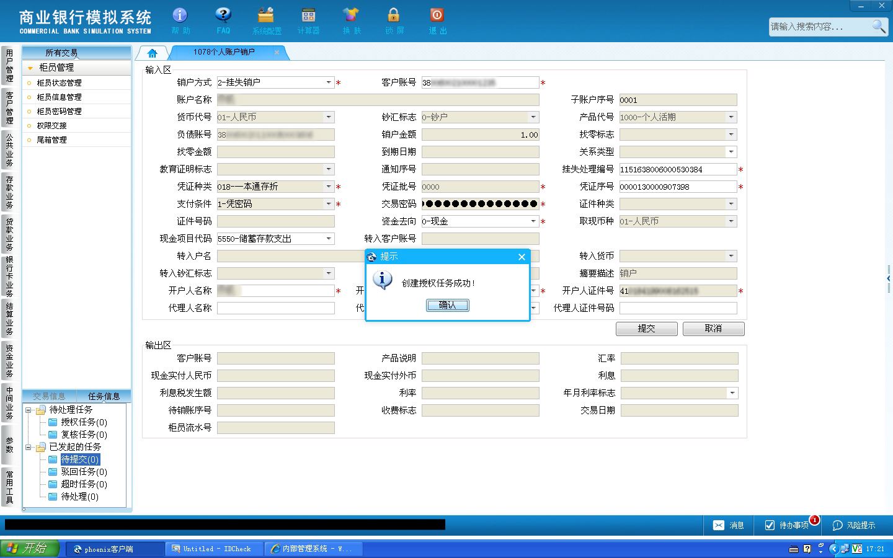This screenshot has height=558, width=893.
Task: Open the 钞汇标志 dropdown
Action: coord(533,117)
